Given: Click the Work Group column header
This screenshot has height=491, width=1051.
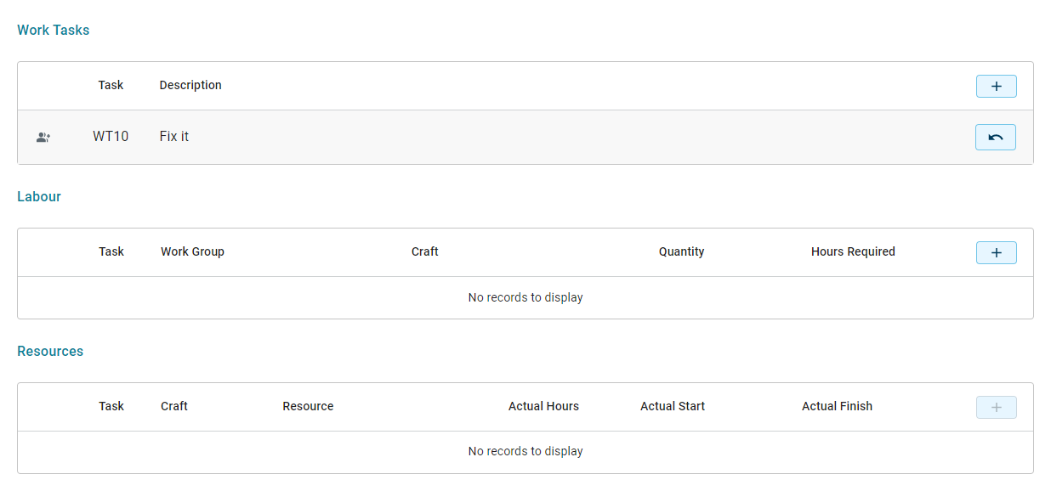Looking at the screenshot, I should (192, 251).
